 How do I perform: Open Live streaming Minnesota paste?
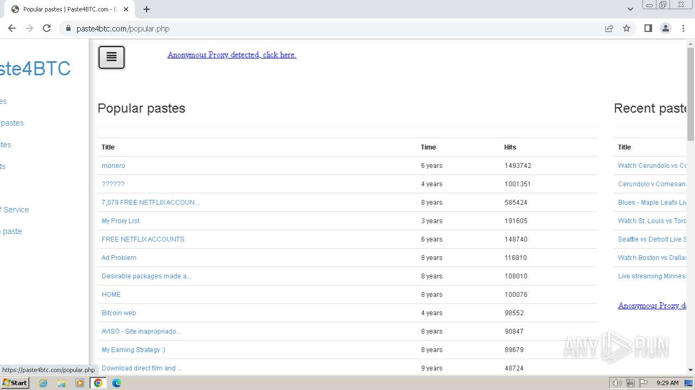tap(652, 276)
